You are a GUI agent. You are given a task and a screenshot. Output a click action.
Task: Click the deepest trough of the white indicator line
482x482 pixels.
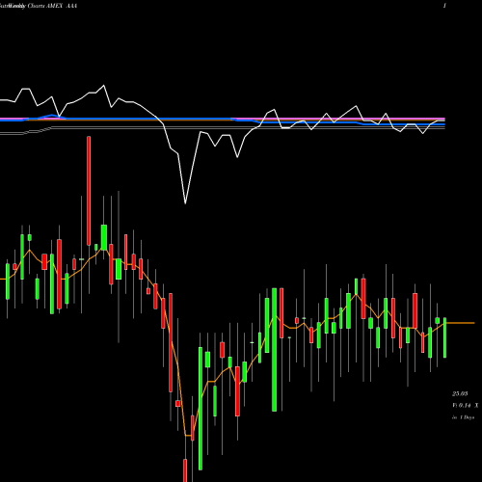tap(185, 202)
